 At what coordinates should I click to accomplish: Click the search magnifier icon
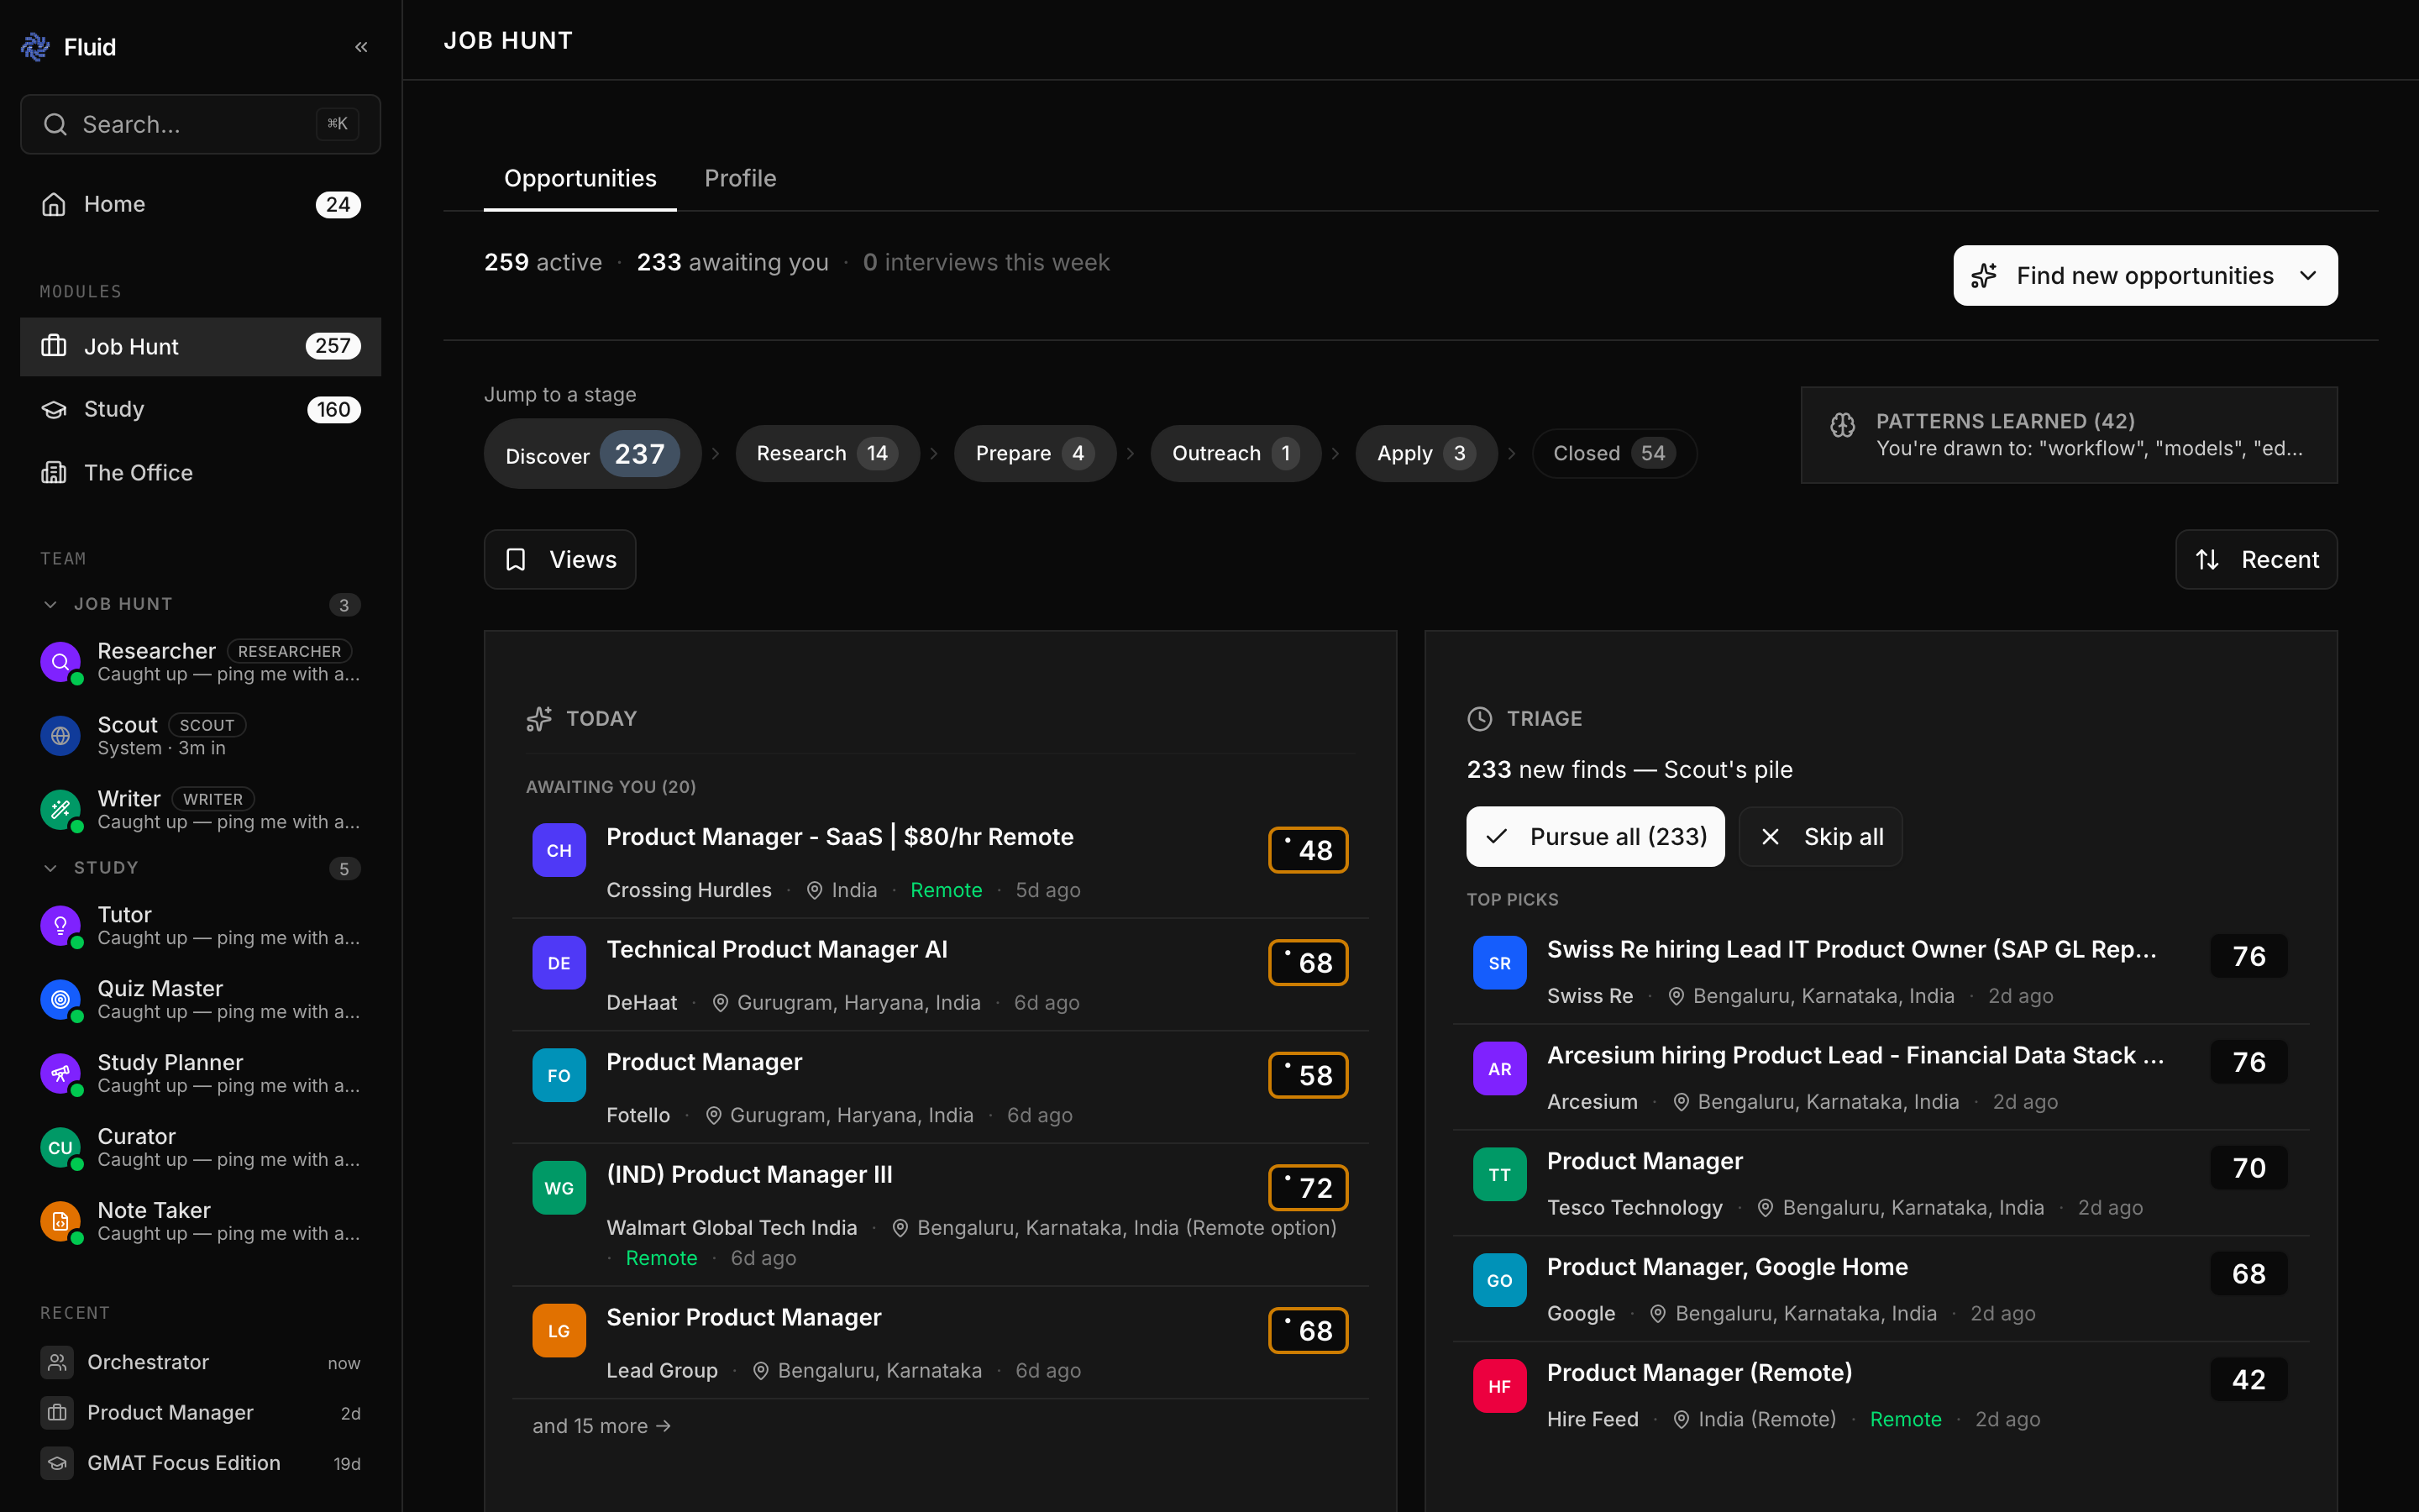click(x=55, y=124)
